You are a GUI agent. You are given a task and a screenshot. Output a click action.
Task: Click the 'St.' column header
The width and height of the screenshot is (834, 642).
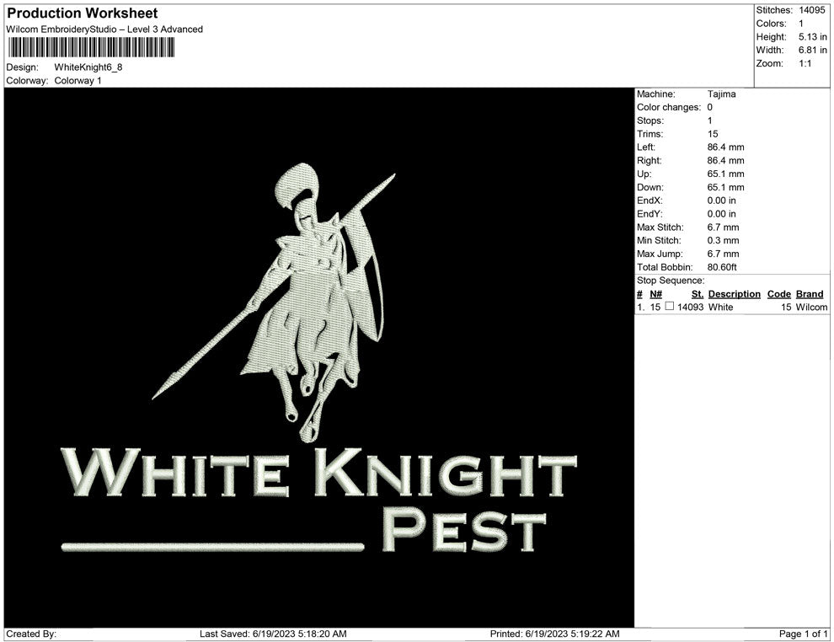click(x=698, y=294)
